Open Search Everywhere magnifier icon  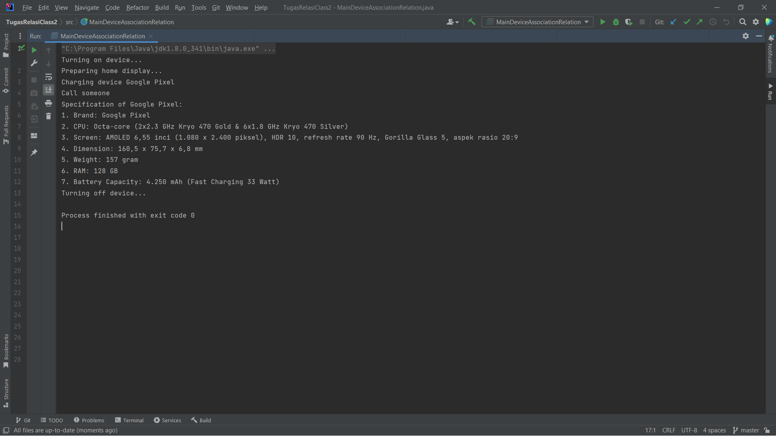(742, 22)
